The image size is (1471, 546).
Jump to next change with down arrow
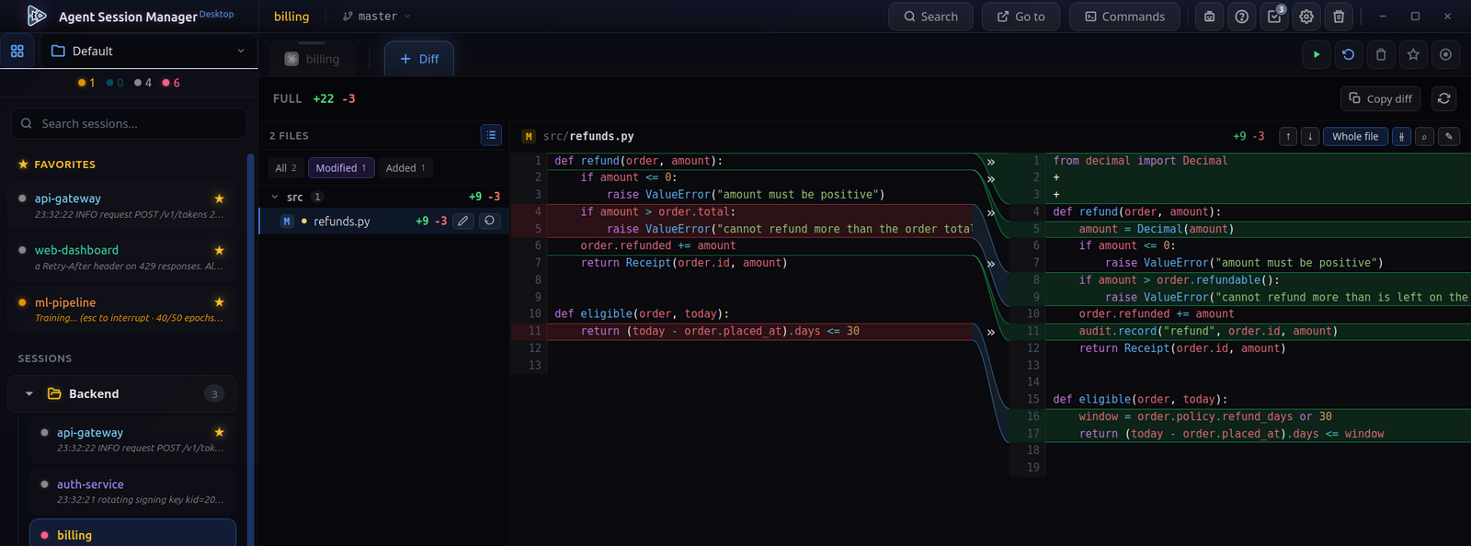pyautogui.click(x=1310, y=136)
